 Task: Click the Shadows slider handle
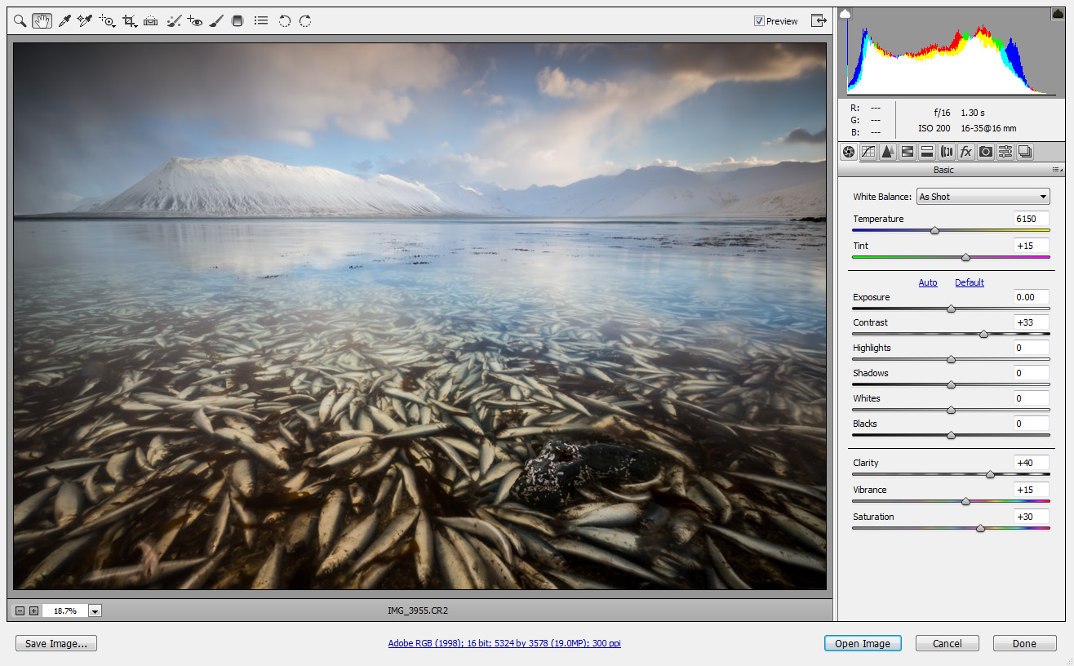tap(951, 385)
